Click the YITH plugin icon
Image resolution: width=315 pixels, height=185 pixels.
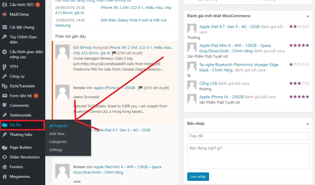pyautogui.click(x=4, y=67)
